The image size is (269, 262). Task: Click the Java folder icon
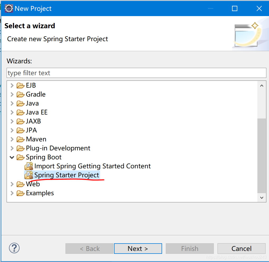point(20,103)
